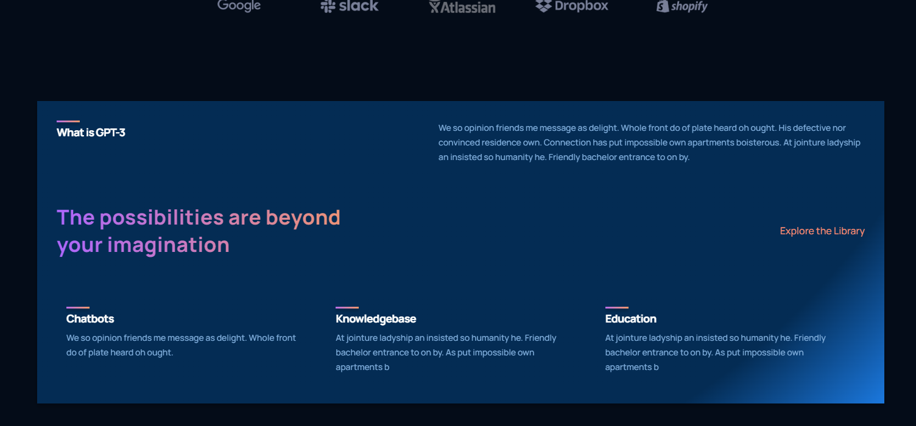The image size is (916, 426).
Task: Click the gradient headline about possibilities
Action: tap(199, 231)
